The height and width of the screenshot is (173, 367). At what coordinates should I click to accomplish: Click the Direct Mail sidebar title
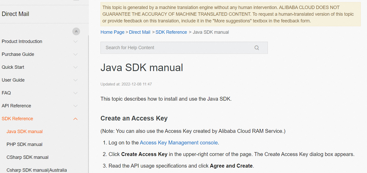tap(15, 14)
